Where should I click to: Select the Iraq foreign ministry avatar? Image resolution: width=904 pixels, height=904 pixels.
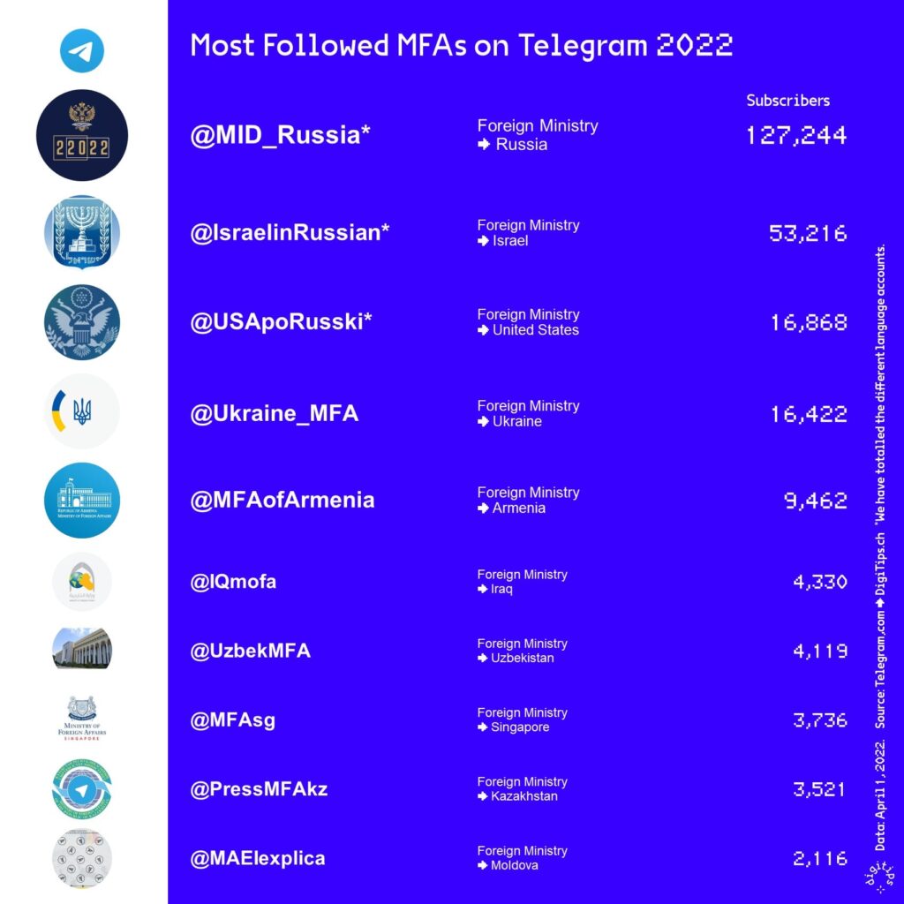point(82,582)
